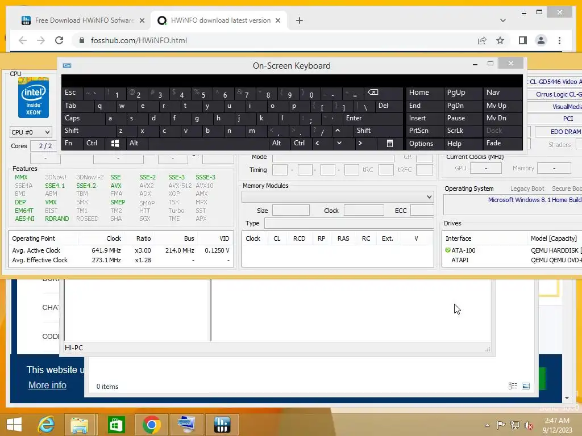Click the ATA-100 drive entry

[463, 250]
